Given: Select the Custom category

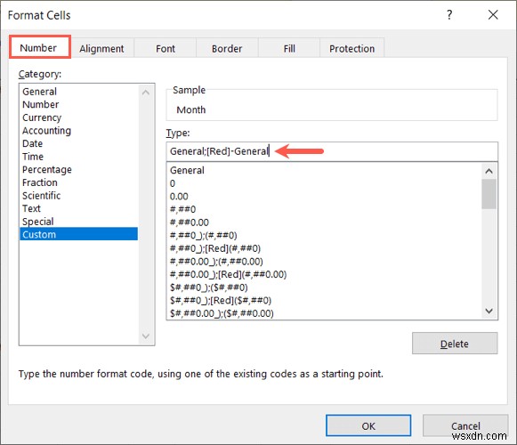Looking at the screenshot, I should pyautogui.click(x=79, y=235).
